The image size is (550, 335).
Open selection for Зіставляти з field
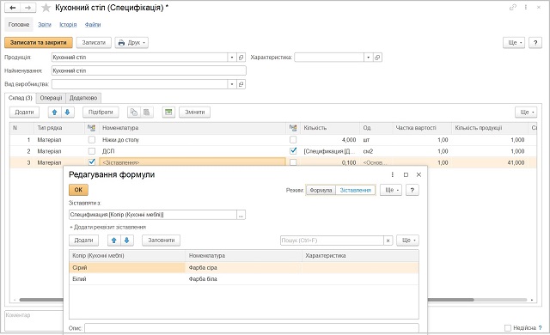241,215
